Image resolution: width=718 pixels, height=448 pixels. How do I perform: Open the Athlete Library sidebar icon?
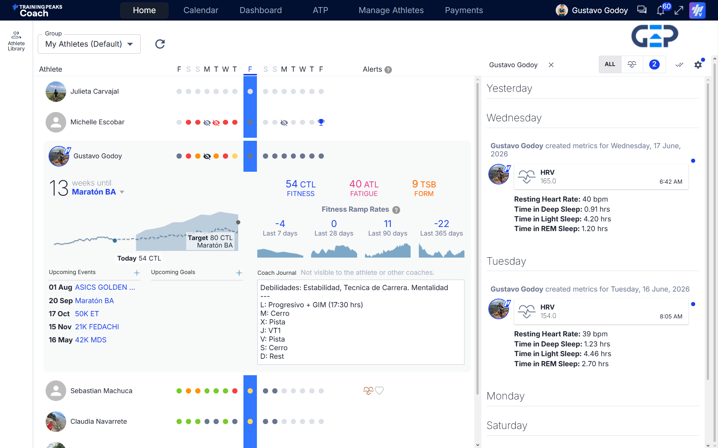[16, 41]
